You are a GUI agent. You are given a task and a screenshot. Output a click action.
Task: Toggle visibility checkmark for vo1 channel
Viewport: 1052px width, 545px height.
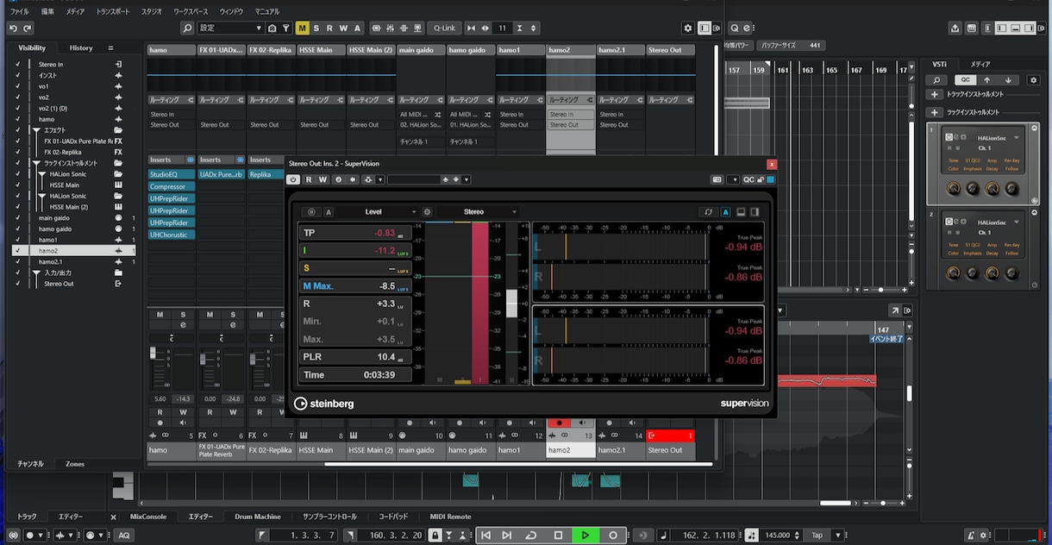click(17, 86)
